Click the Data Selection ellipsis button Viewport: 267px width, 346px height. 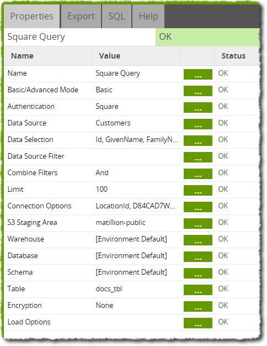point(198,140)
